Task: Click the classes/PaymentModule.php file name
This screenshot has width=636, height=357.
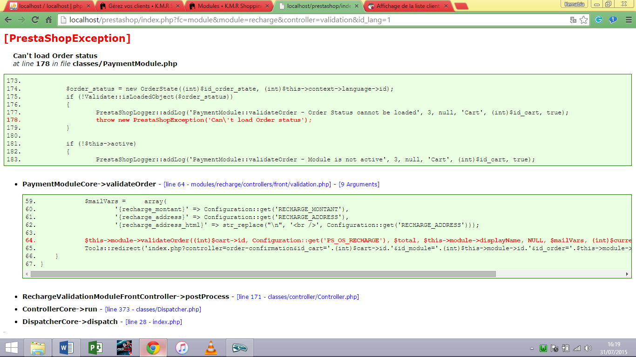Action: 125,64
